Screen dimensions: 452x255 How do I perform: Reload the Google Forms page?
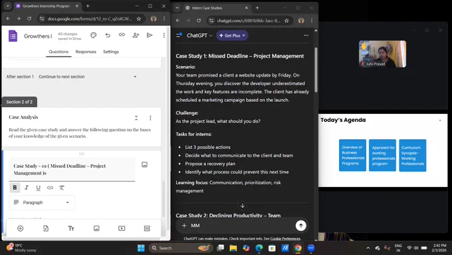tap(29, 19)
